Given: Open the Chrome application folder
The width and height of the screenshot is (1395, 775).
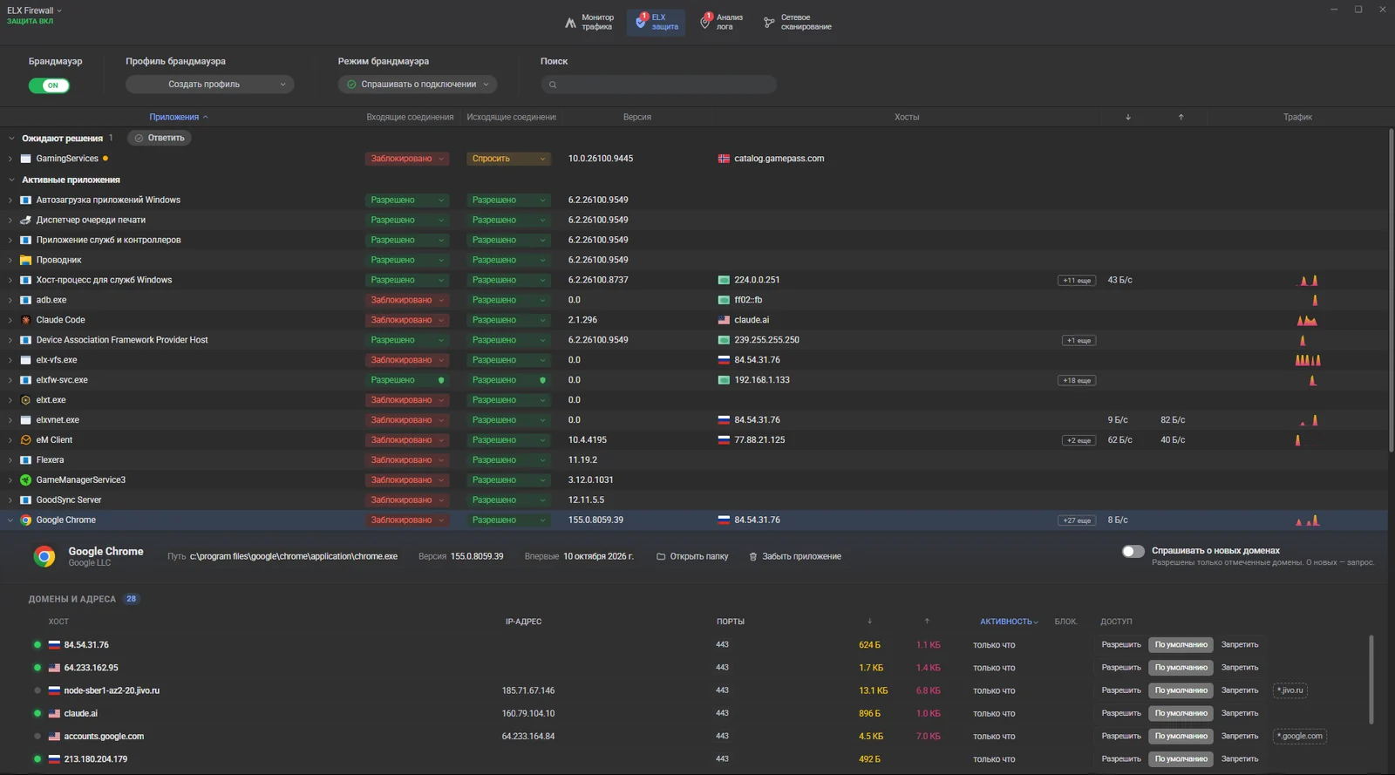Looking at the screenshot, I should (692, 556).
